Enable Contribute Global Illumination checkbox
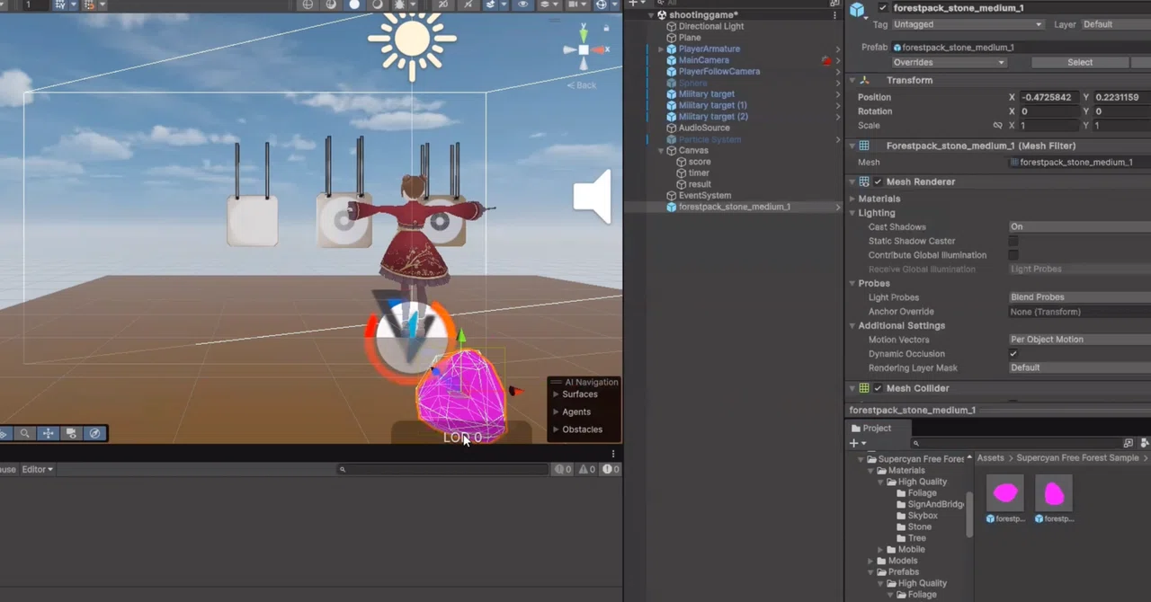The height and width of the screenshot is (602, 1151). tap(1013, 255)
